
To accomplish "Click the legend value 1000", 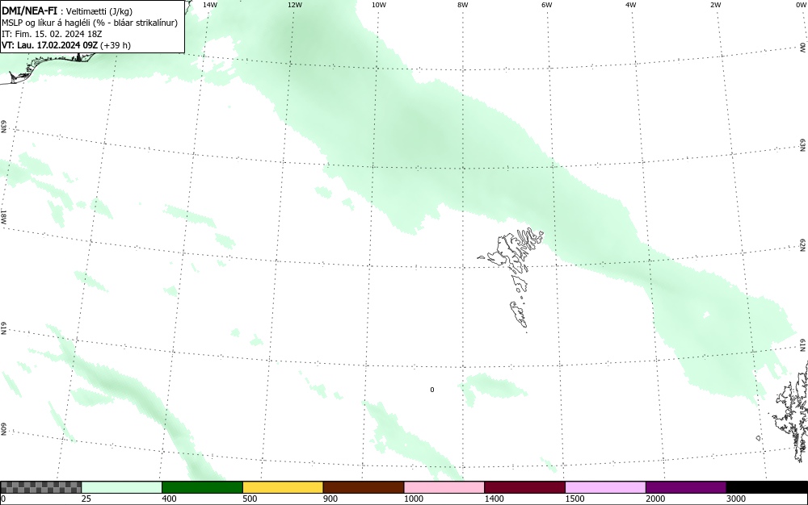I will pos(413,499).
